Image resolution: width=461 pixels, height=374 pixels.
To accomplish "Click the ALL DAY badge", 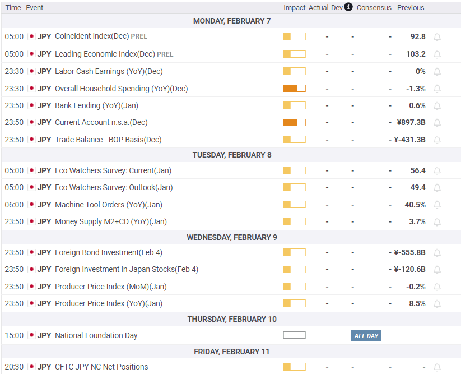I will tap(366, 336).
